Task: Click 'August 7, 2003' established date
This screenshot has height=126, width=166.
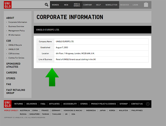Action: pos(62,48)
